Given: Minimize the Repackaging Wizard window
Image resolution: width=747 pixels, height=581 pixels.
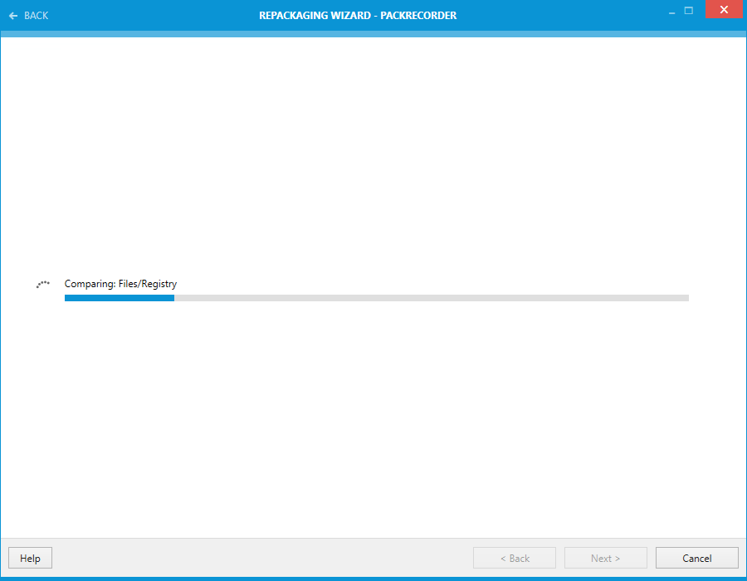Looking at the screenshot, I should tap(671, 11).
